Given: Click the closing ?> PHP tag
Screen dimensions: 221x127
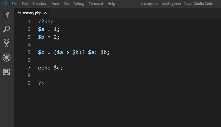Looking at the screenshot, I should coord(41,83).
